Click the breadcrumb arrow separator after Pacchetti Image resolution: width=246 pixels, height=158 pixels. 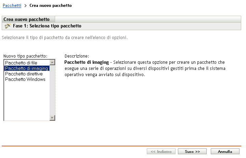coord(26,6)
